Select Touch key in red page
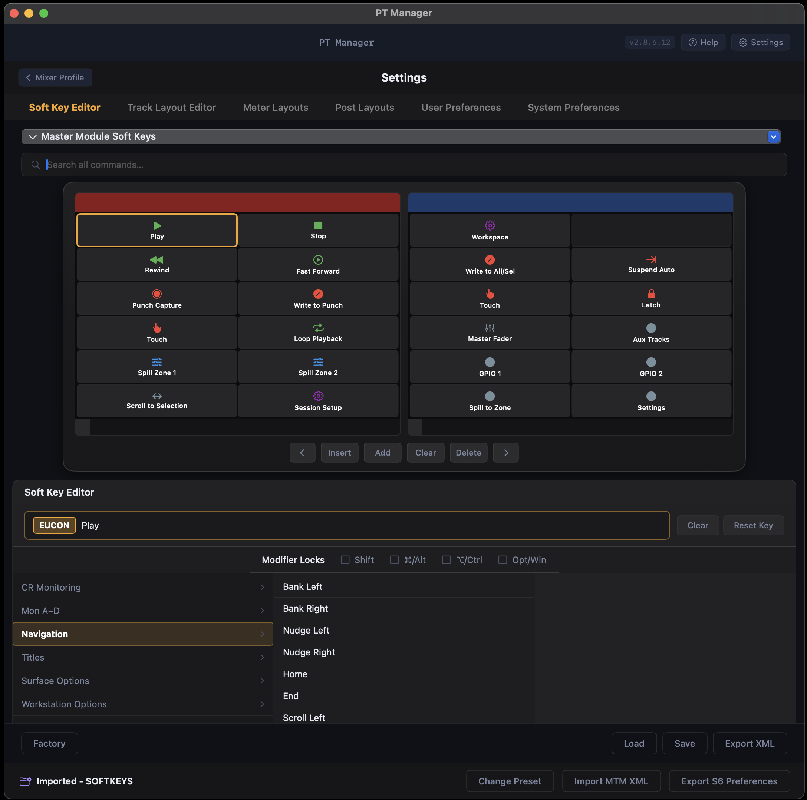This screenshot has height=800, width=807. point(157,333)
